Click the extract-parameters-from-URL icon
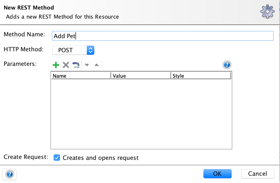Screen dimensions: 280x183 (76, 65)
